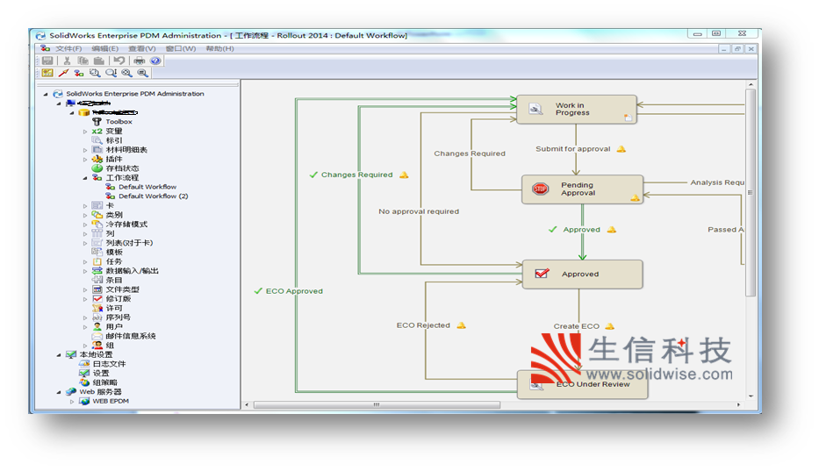The image size is (819, 471).
Task: Open the 帮助(H) menu
Action: (220, 48)
